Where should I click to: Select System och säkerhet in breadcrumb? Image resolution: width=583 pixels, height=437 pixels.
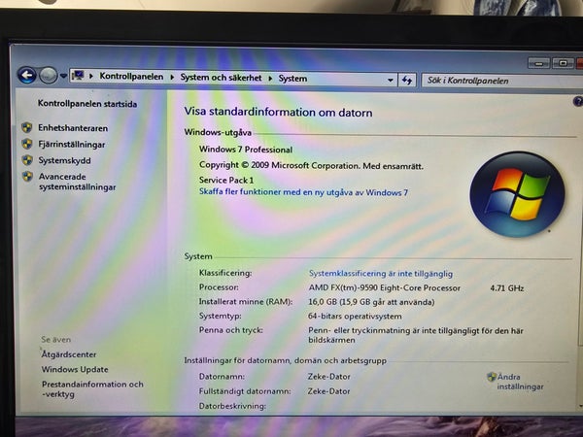[x=221, y=78]
